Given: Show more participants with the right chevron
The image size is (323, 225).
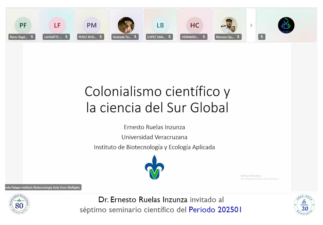Looking at the screenshot, I should point(251,25).
